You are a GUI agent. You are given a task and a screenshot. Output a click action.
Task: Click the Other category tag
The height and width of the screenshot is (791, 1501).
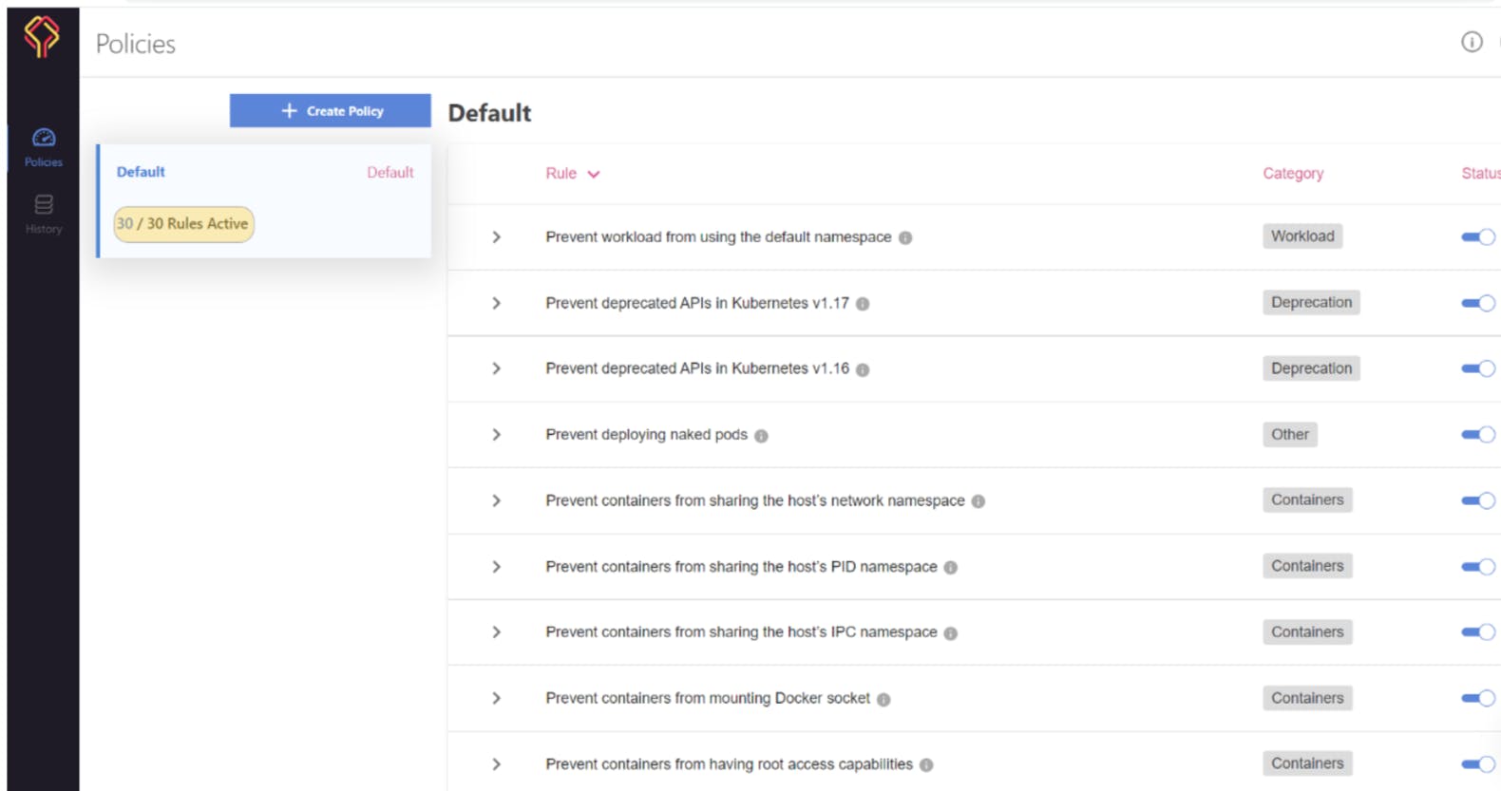point(1290,435)
